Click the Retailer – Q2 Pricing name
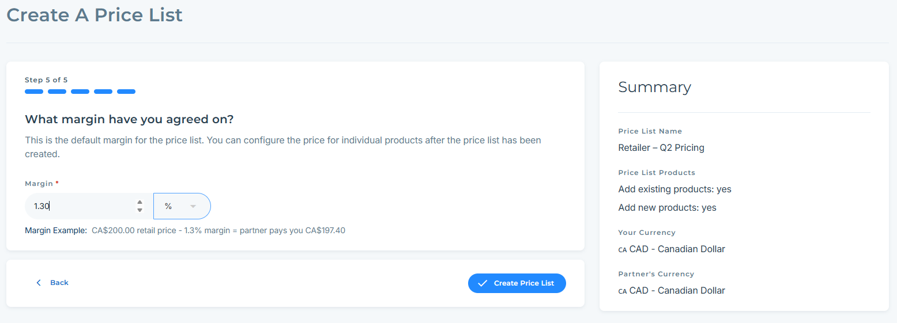The height and width of the screenshot is (323, 897). [661, 148]
